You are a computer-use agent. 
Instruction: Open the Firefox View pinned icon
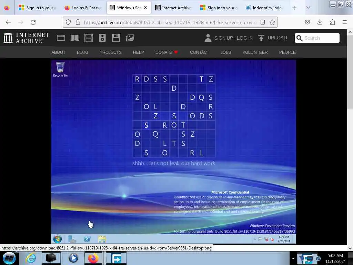pos(7,8)
